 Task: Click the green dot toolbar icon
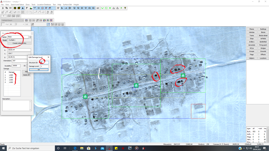pyautogui.click(x=110, y=8)
